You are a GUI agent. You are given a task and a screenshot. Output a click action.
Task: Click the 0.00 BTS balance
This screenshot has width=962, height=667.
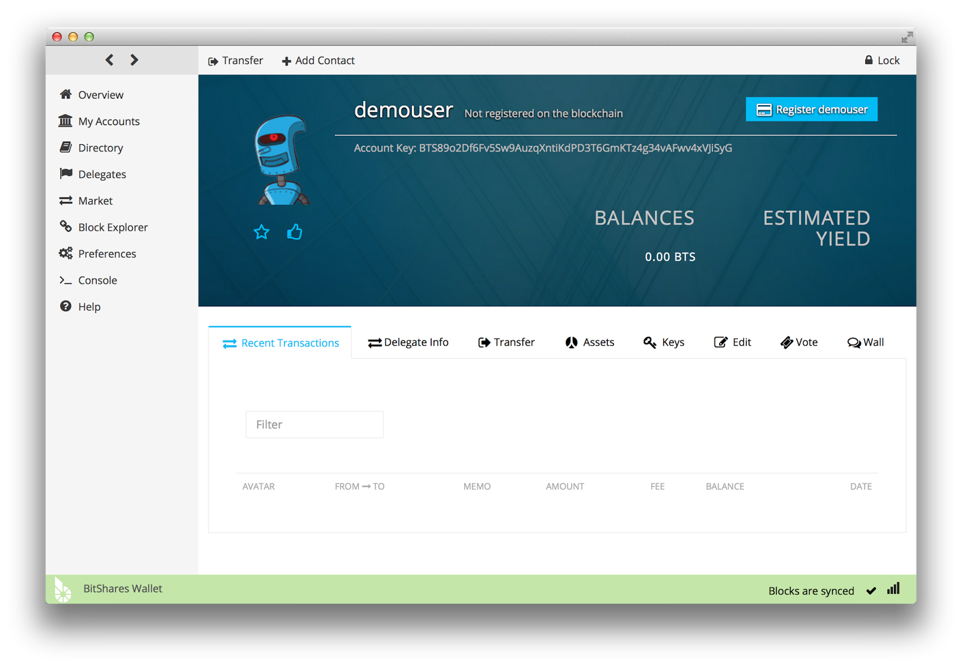coord(670,257)
